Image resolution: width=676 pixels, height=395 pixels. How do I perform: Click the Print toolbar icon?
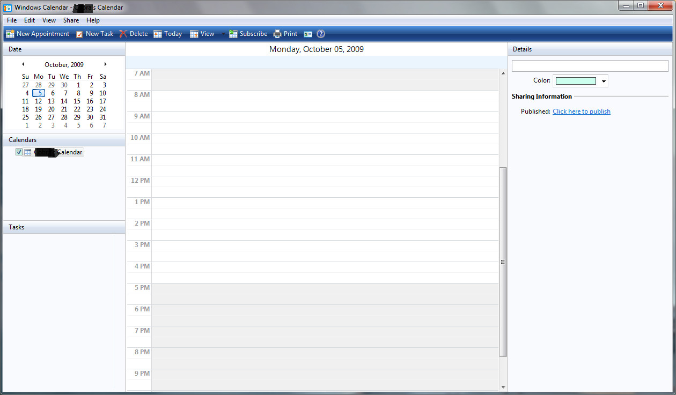pos(285,33)
